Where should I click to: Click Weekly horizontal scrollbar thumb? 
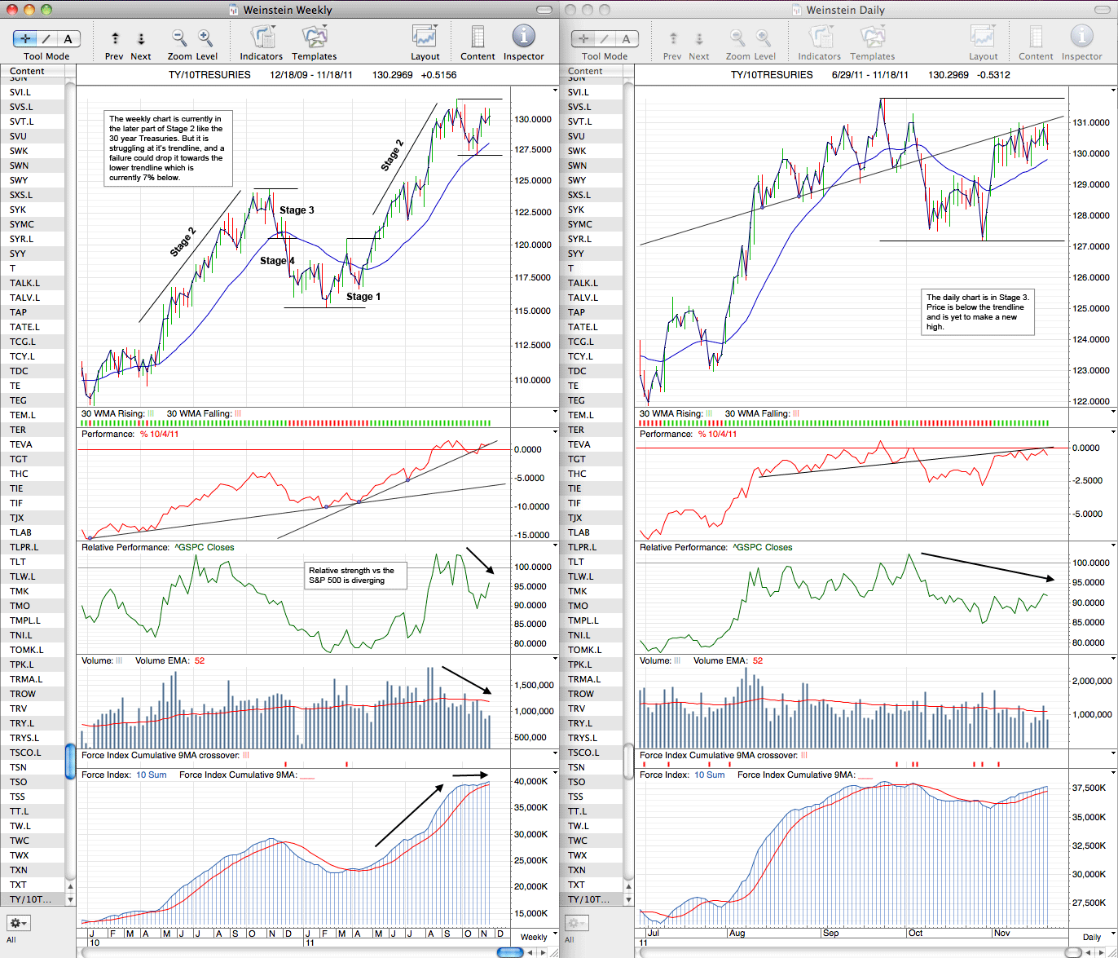[x=509, y=952]
